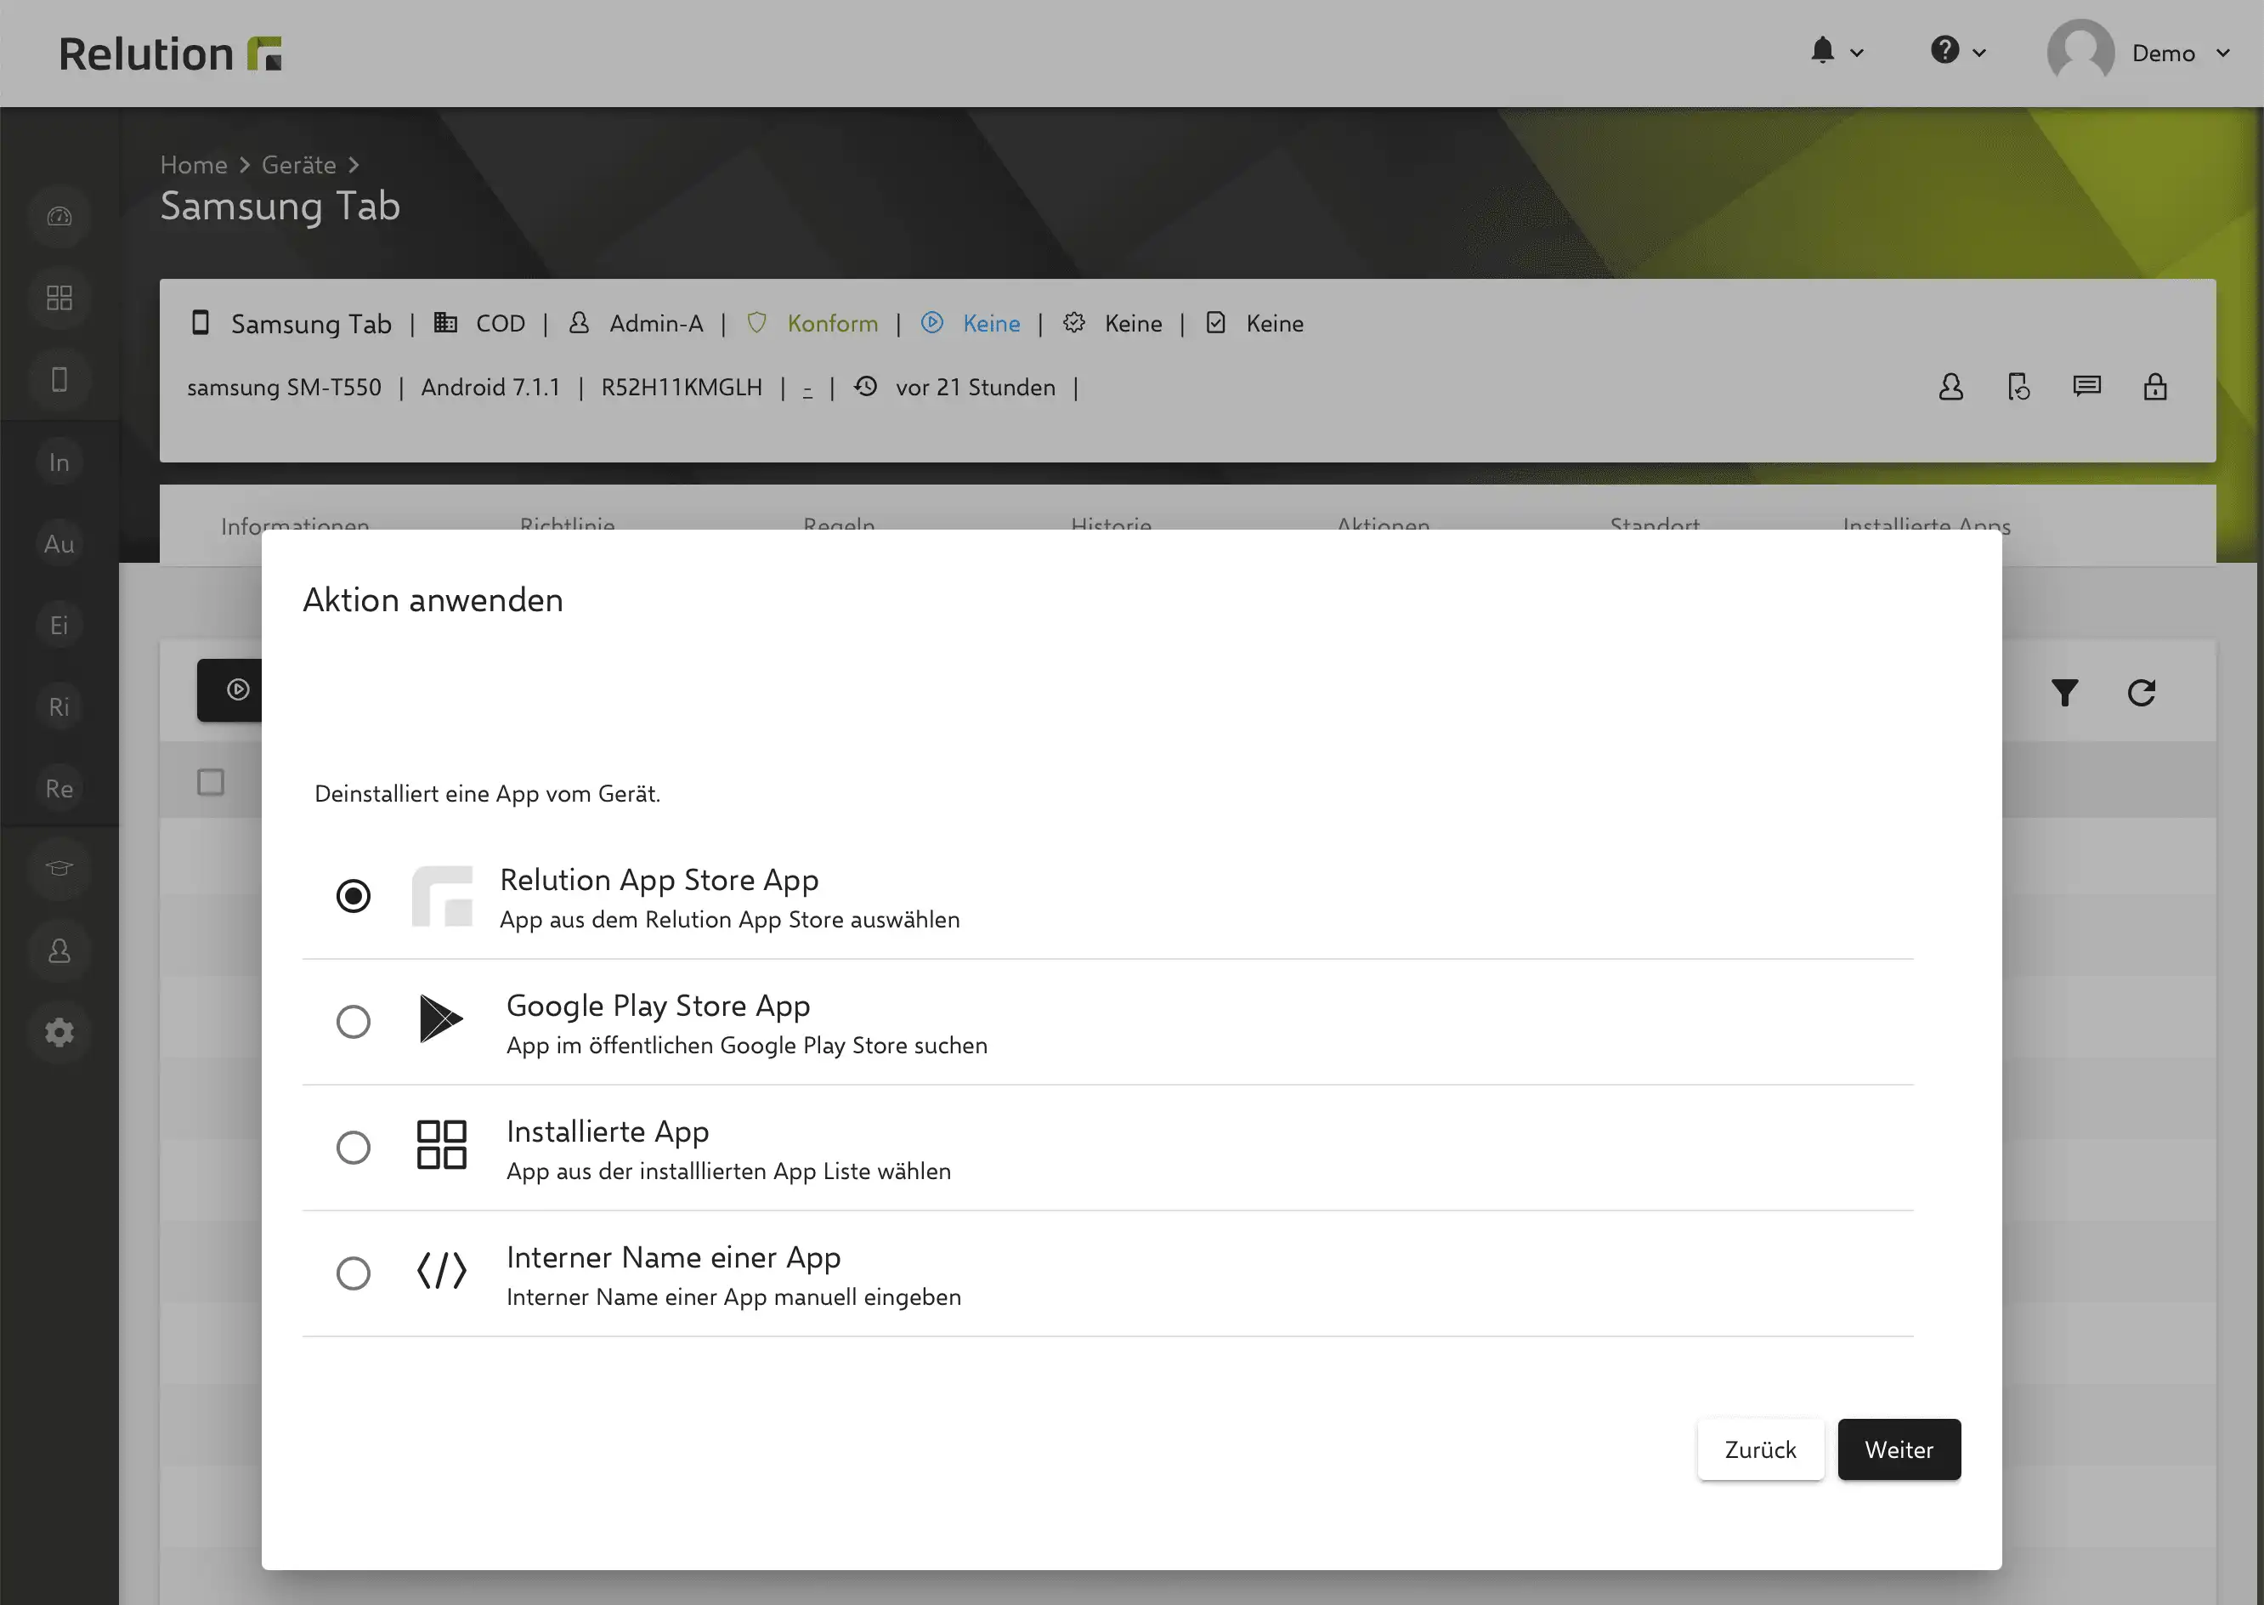Screen dimensions: 2264x1605
Task: Open the graduation cap icon in sidebar
Action: [59, 869]
